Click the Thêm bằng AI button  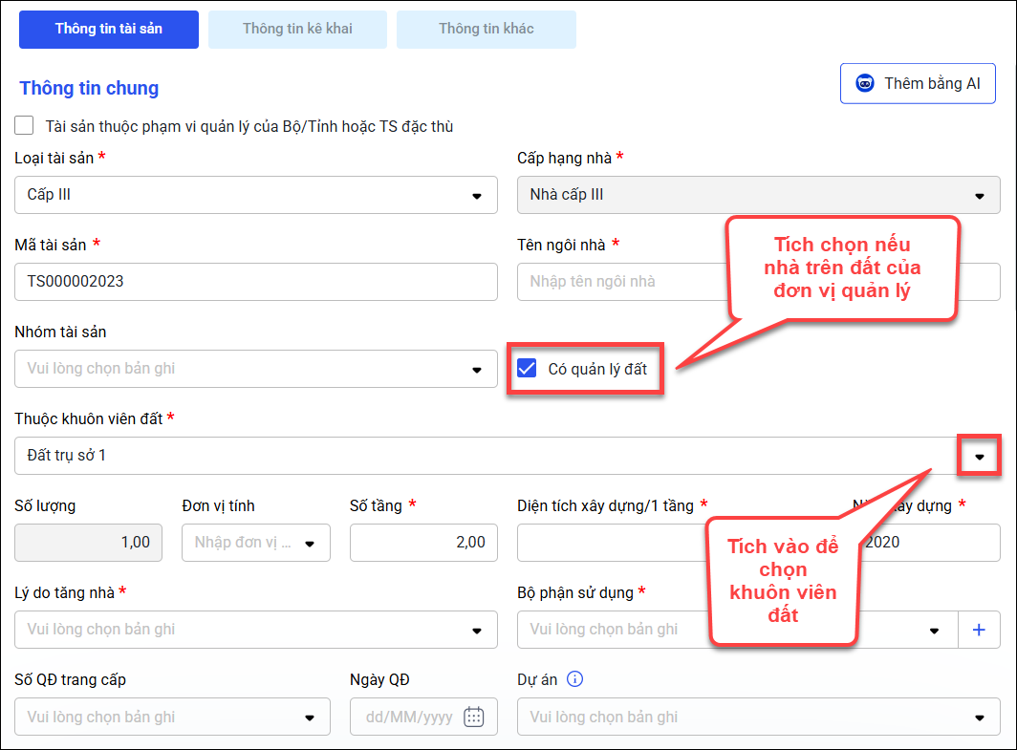click(x=918, y=84)
